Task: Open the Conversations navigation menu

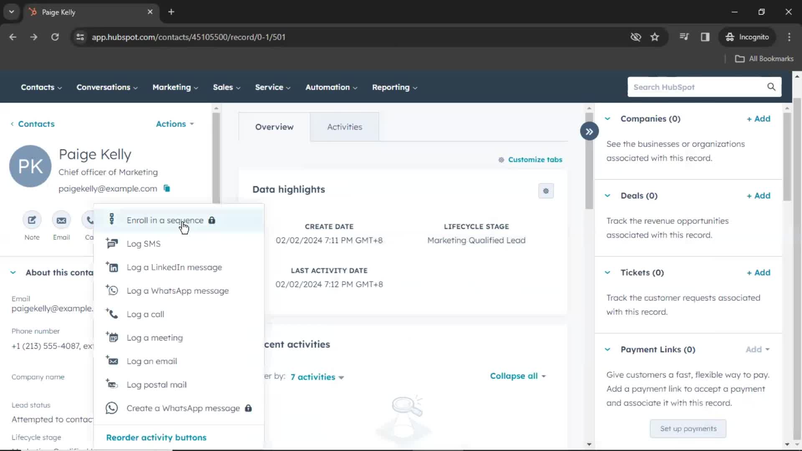Action: pyautogui.click(x=107, y=87)
